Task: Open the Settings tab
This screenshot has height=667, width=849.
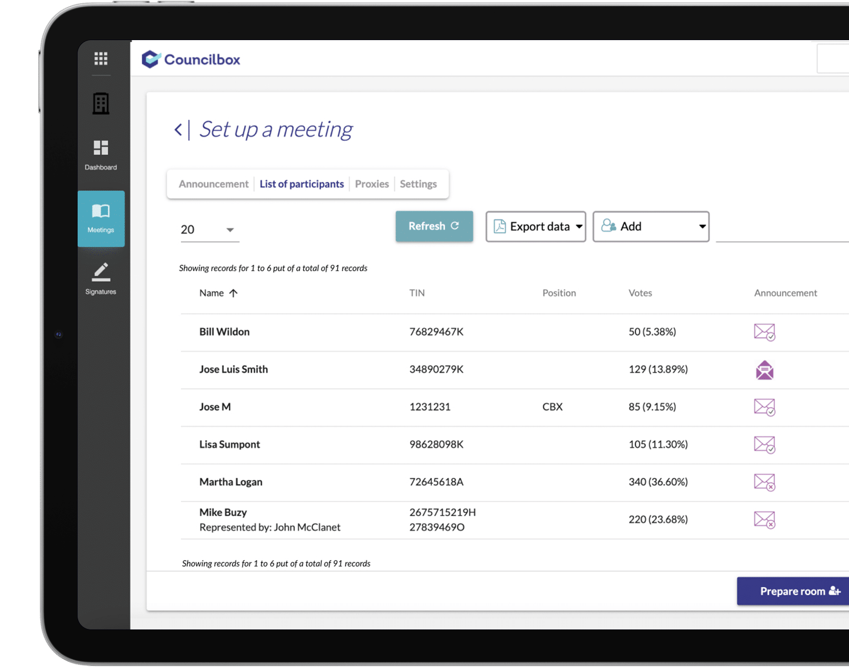Action: pyautogui.click(x=418, y=184)
